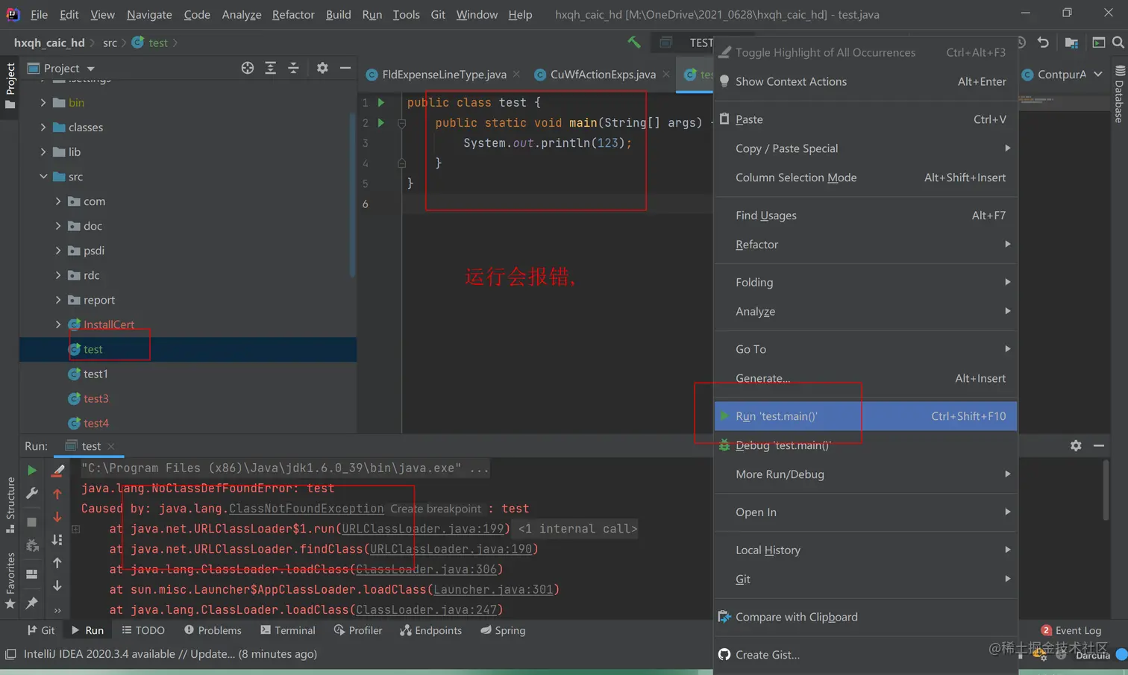The width and height of the screenshot is (1128, 675).
Task: Expand all nodes in Project panel
Action: pos(271,68)
